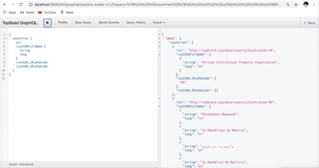Go back in browser history
Image resolution: width=319 pixels, height=168 pixels.
pyautogui.click(x=5, y=4)
